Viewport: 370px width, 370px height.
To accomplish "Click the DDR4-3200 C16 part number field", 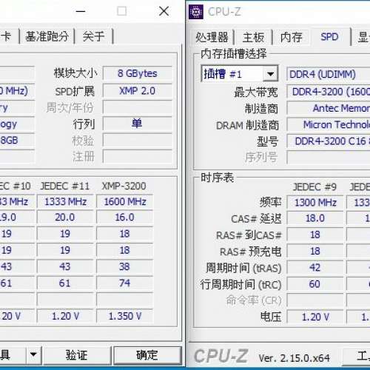I will (329, 141).
